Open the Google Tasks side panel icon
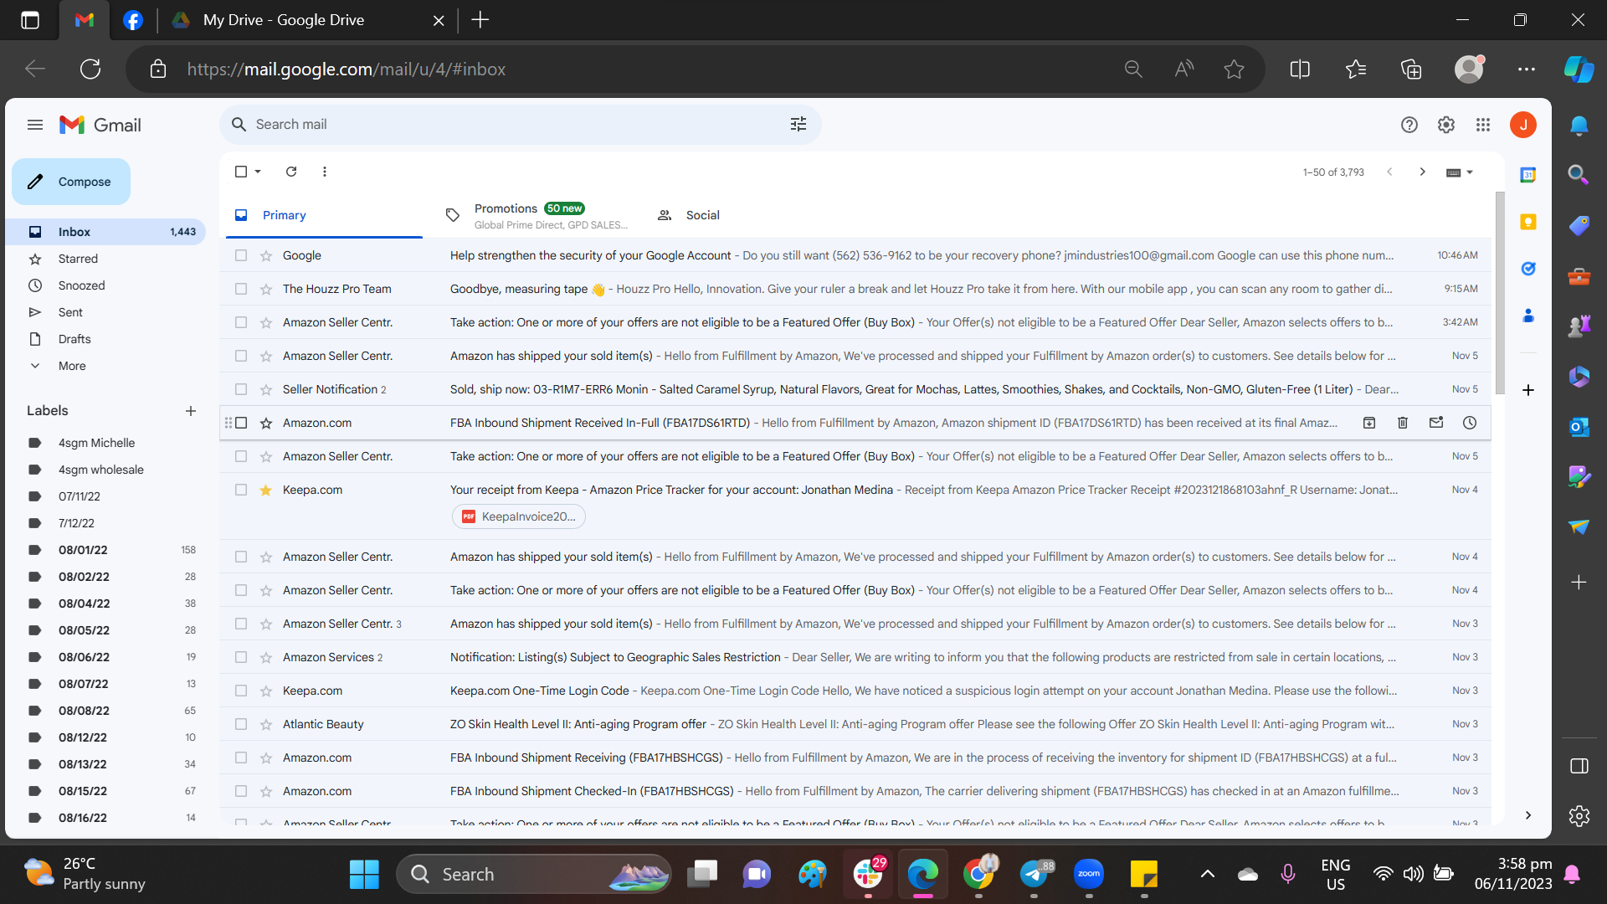The image size is (1607, 904). coord(1528,269)
